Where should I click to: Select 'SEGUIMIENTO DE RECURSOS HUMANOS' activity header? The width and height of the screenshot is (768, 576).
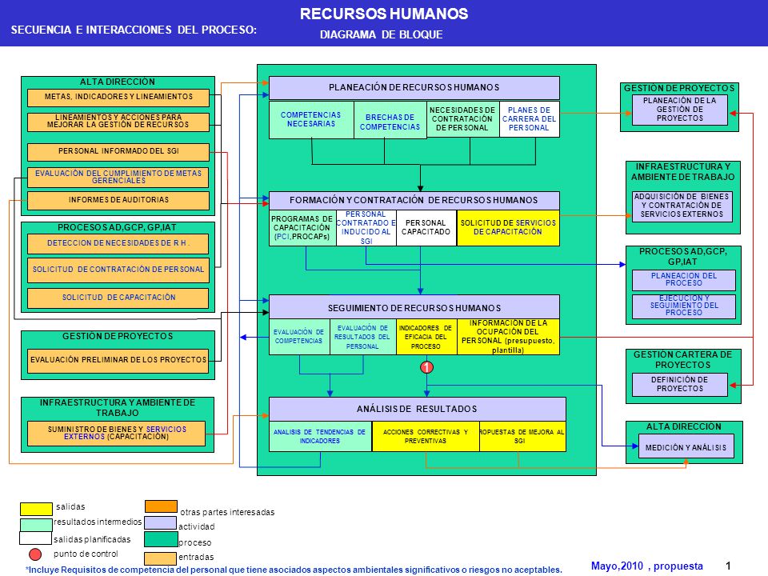(x=414, y=307)
